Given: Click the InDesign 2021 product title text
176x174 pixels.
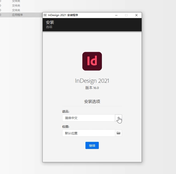Looking at the screenshot, I should click(92, 81).
